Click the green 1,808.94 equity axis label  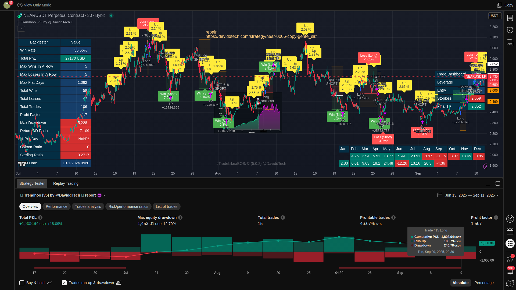[487, 243]
